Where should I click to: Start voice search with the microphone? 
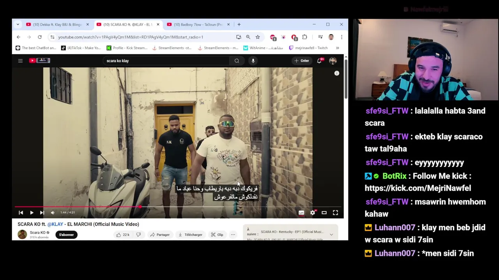tap(253, 61)
